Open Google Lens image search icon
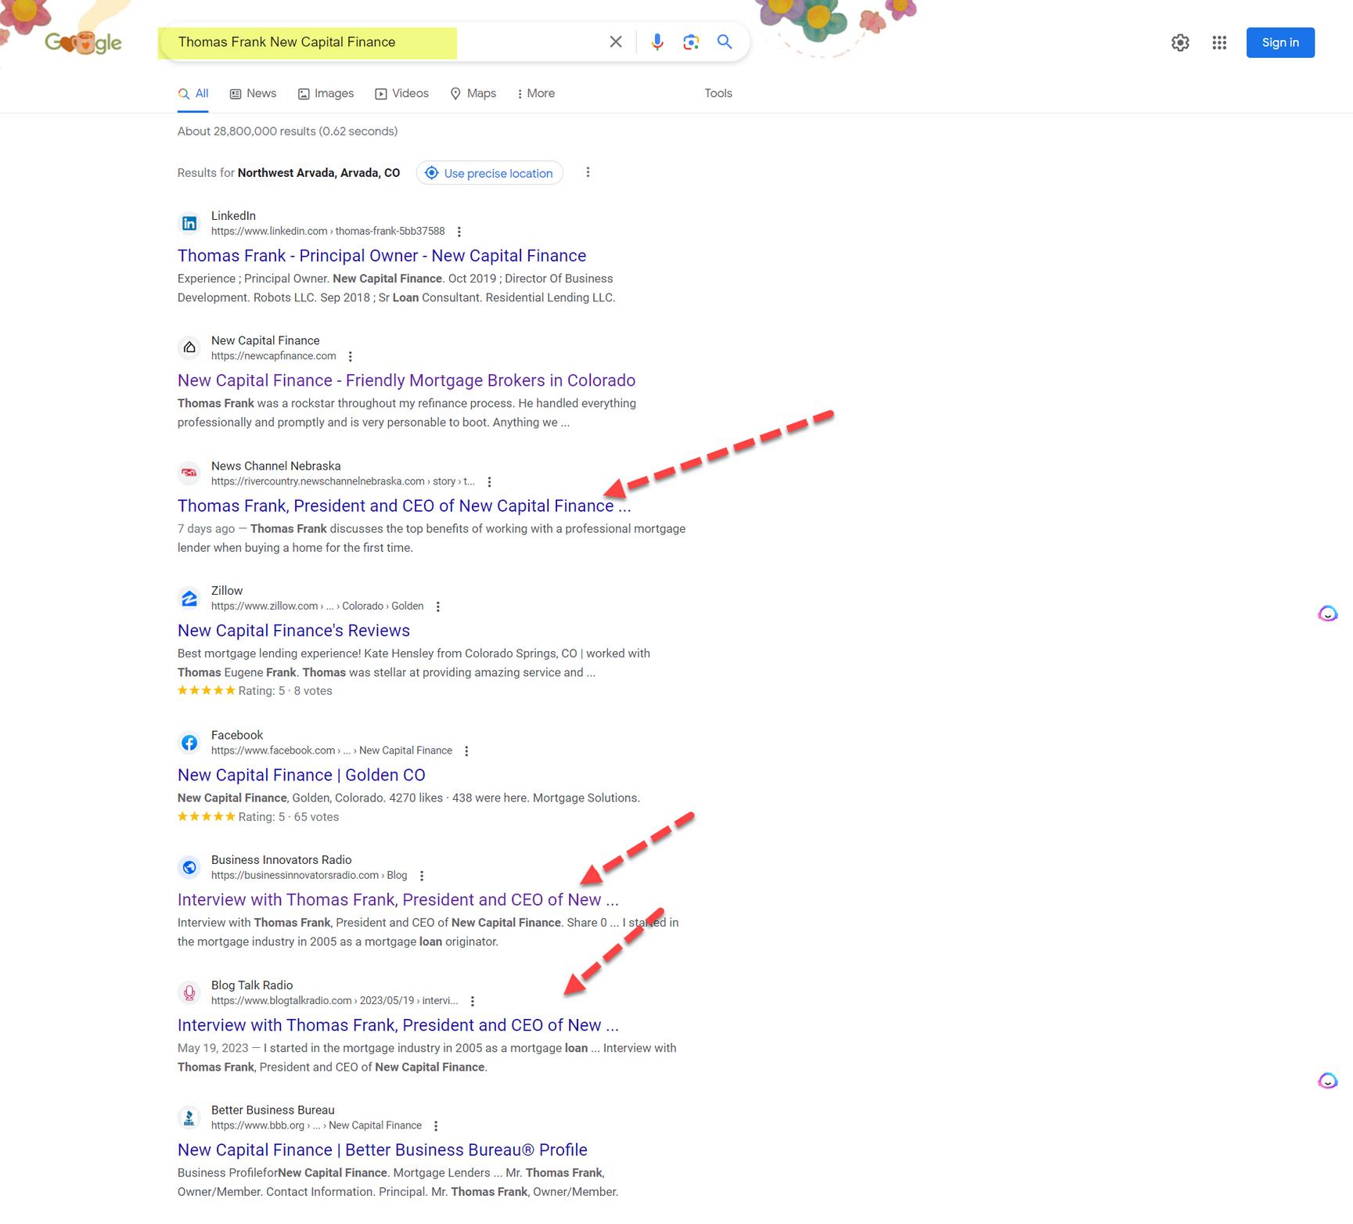Viewport: 1353px width, 1224px height. (x=690, y=42)
